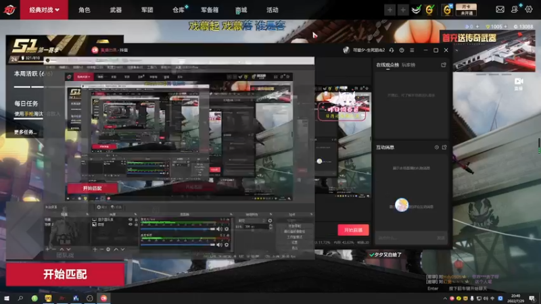Click the gold G buff icon with checkmark
Screen dimensions: 541x304
tap(429, 10)
